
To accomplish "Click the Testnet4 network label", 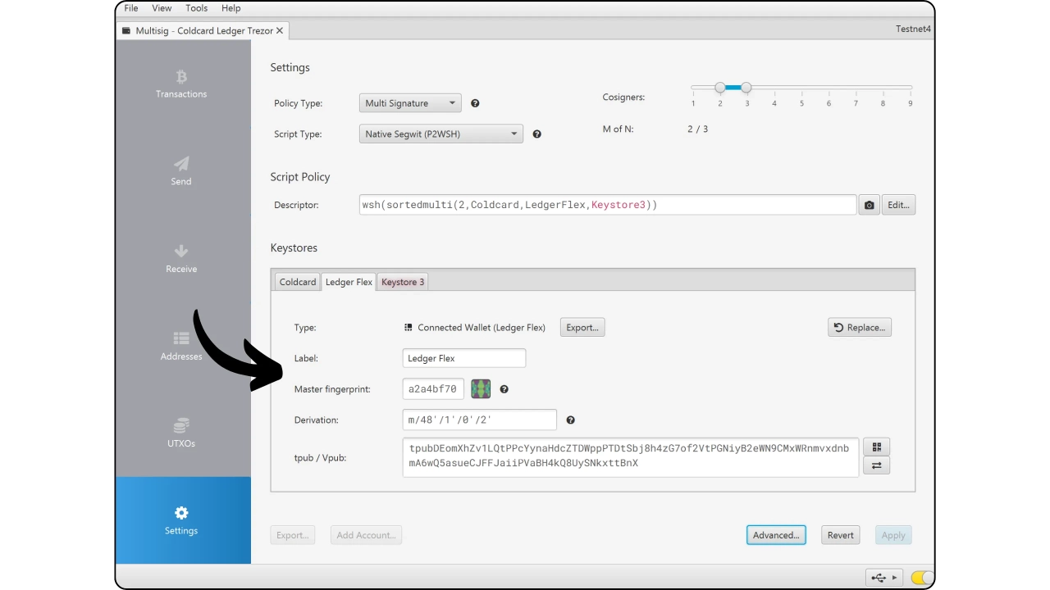I will click(x=914, y=29).
